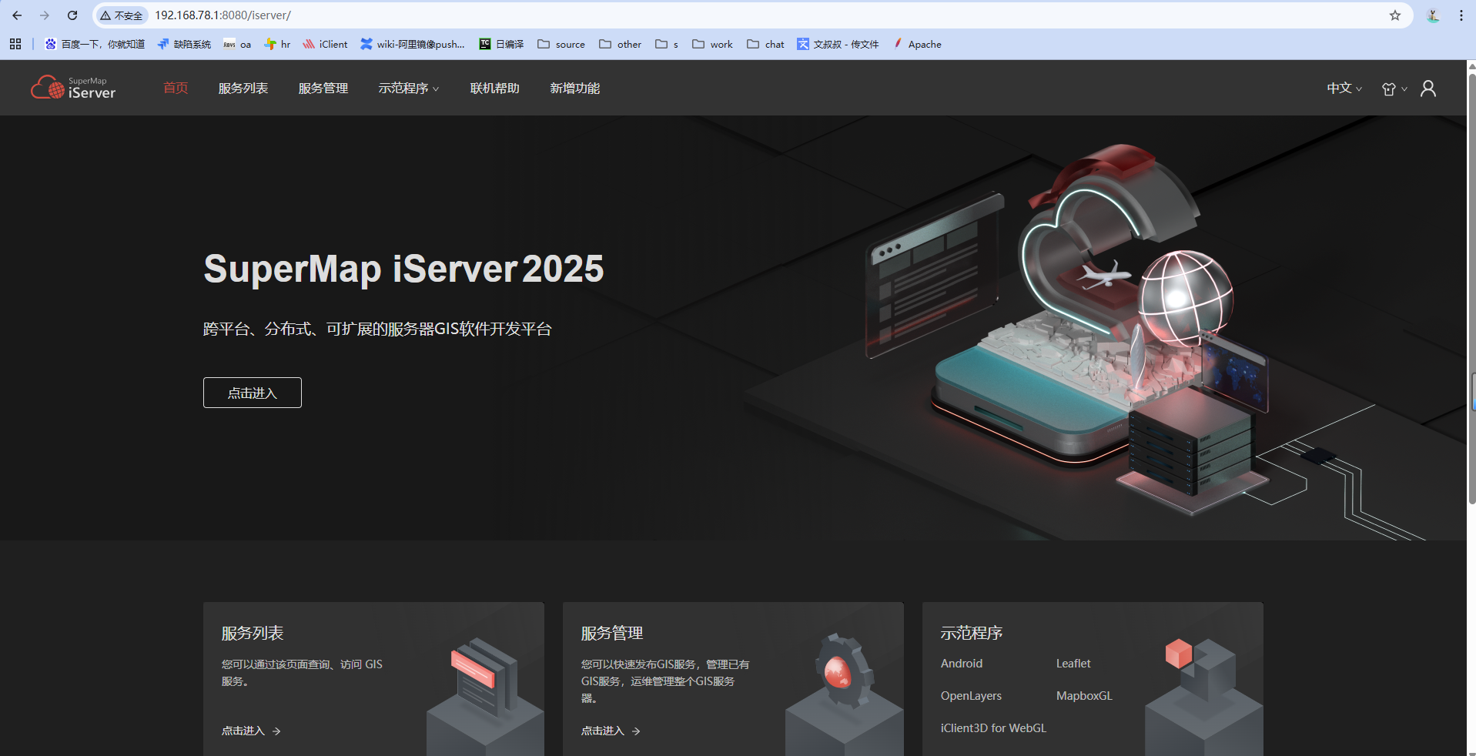Open the work bookmark folder

coord(713,44)
